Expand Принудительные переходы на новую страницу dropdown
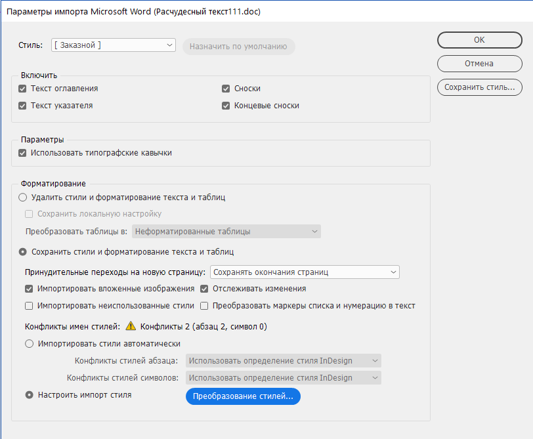 pyautogui.click(x=305, y=272)
